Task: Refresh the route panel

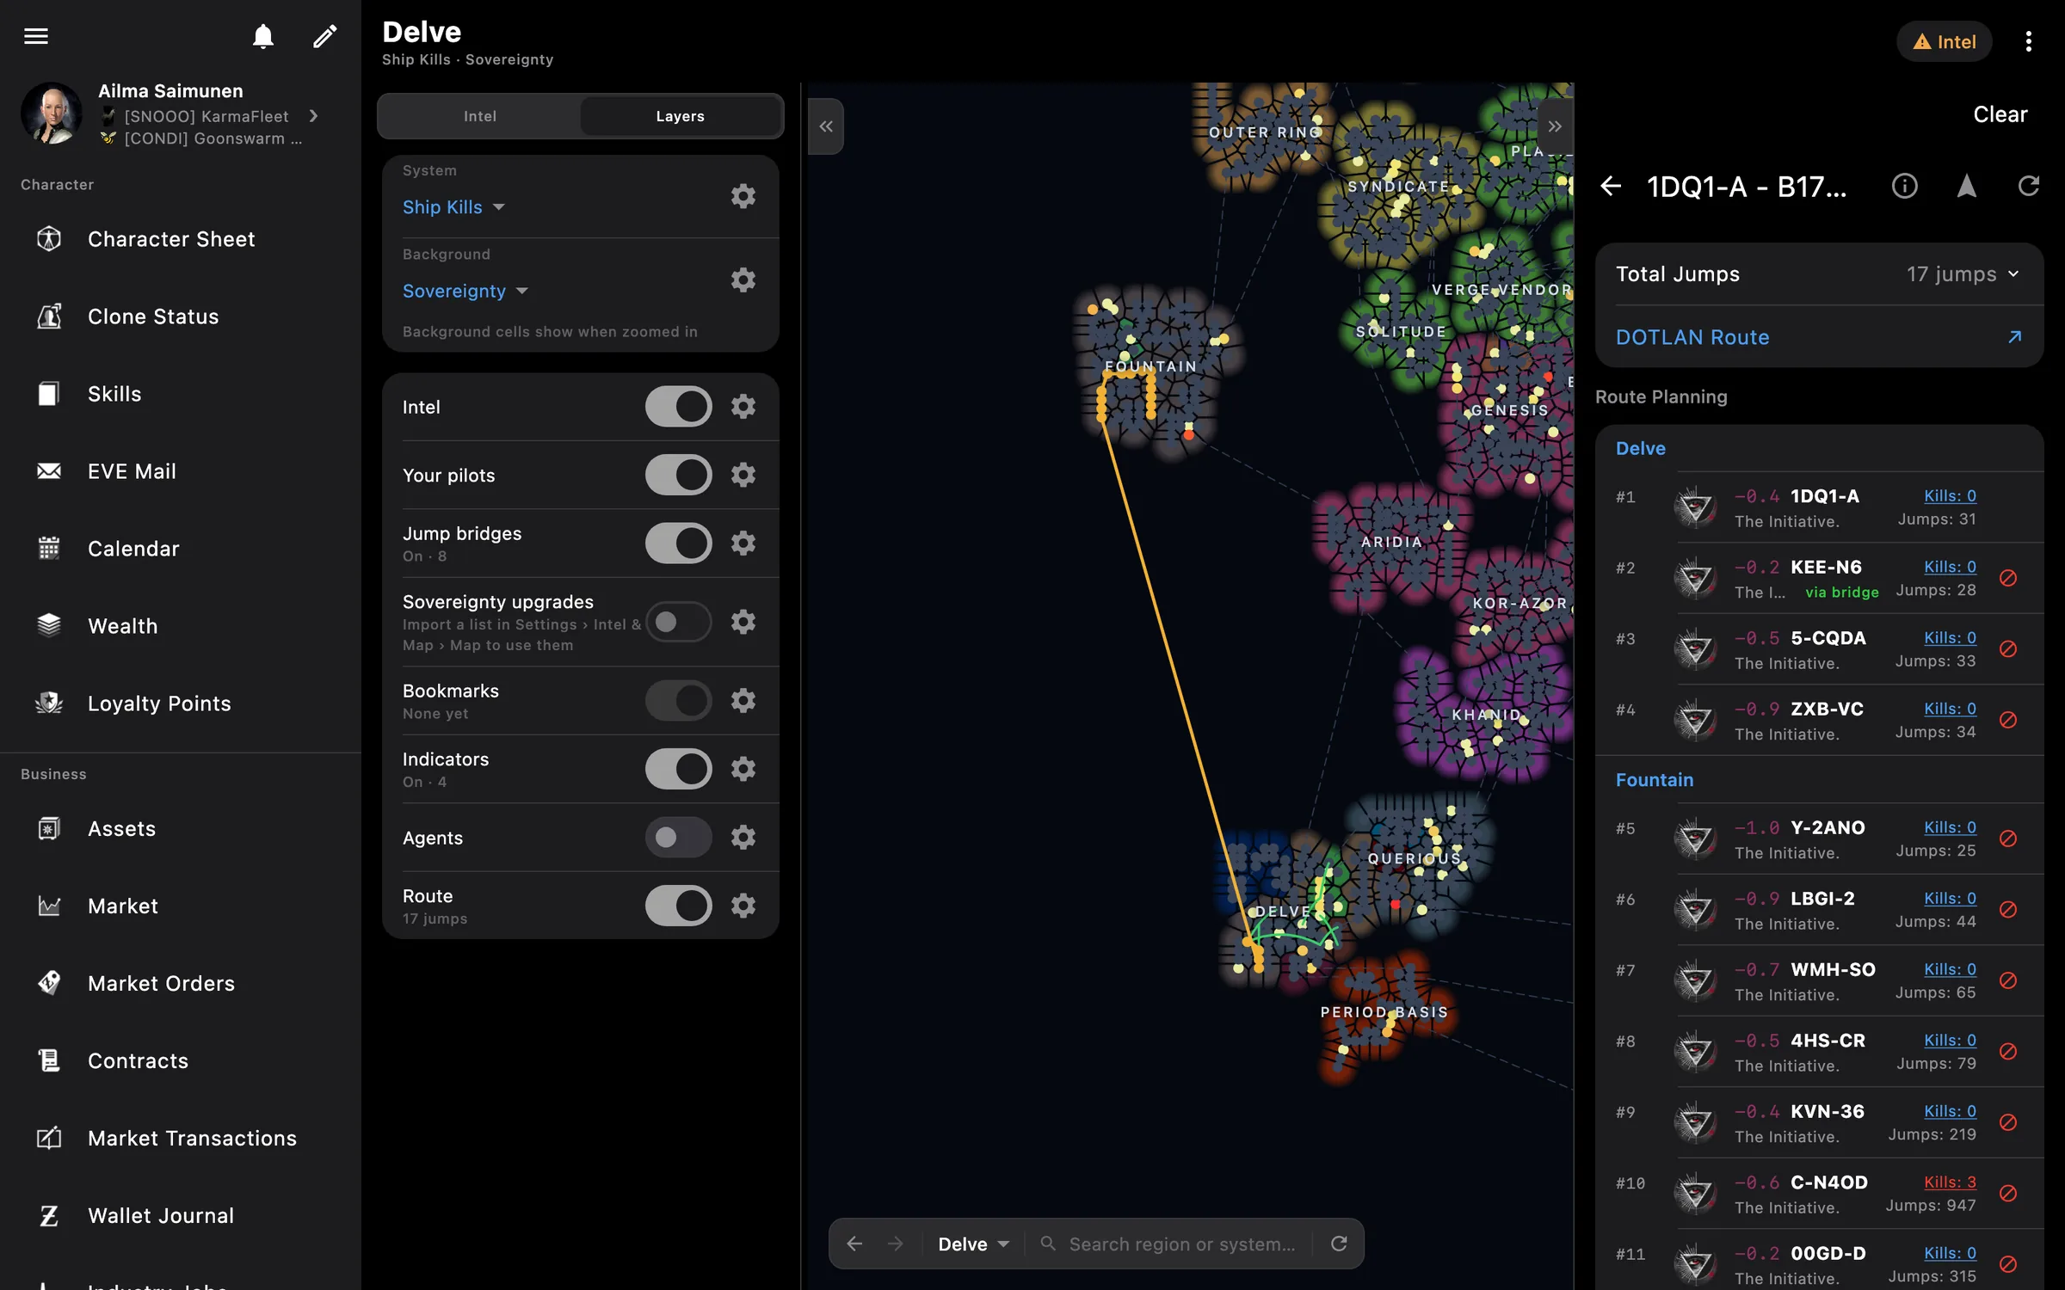Action: tap(2028, 187)
